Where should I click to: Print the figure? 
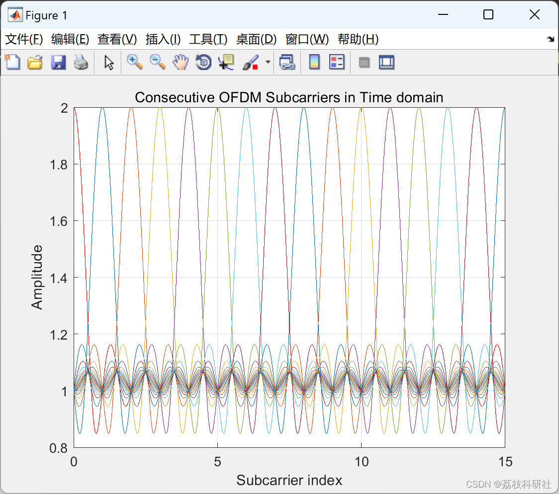81,62
